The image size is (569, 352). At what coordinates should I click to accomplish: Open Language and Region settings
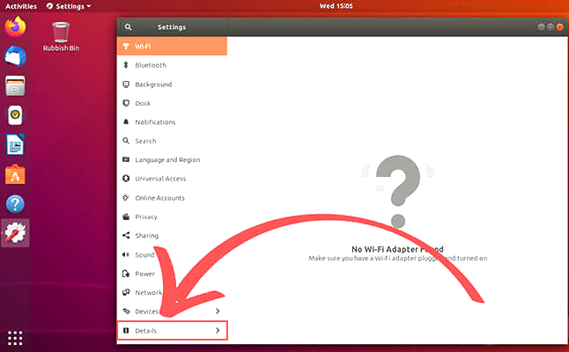coord(172,160)
